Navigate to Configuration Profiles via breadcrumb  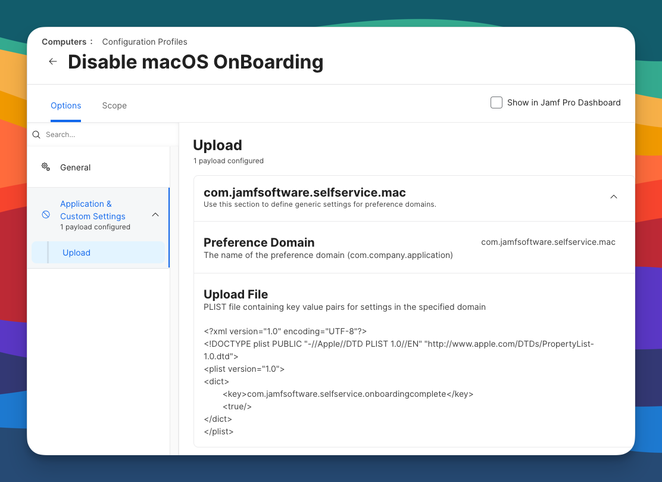click(145, 42)
